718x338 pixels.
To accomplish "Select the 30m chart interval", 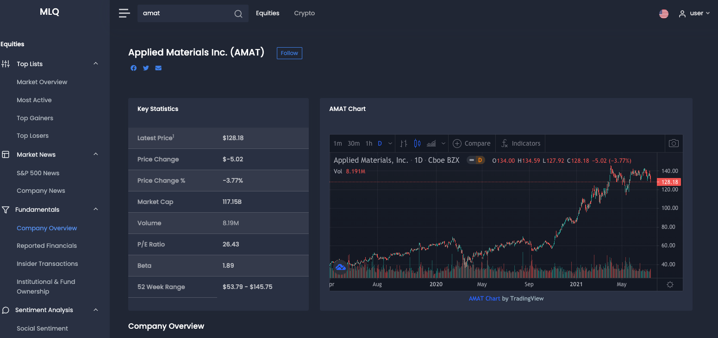I will (354, 143).
